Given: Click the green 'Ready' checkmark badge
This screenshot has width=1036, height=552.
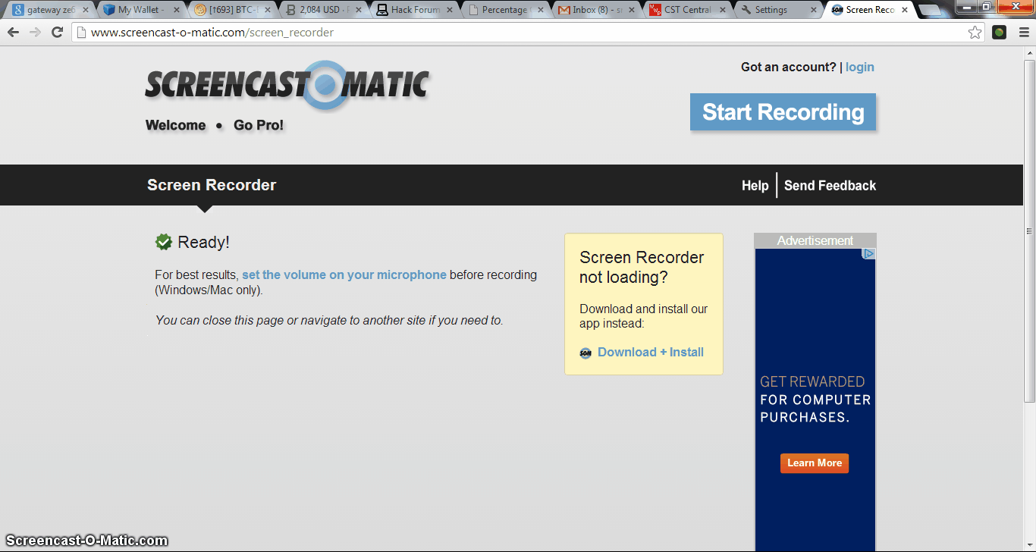Looking at the screenshot, I should [163, 242].
